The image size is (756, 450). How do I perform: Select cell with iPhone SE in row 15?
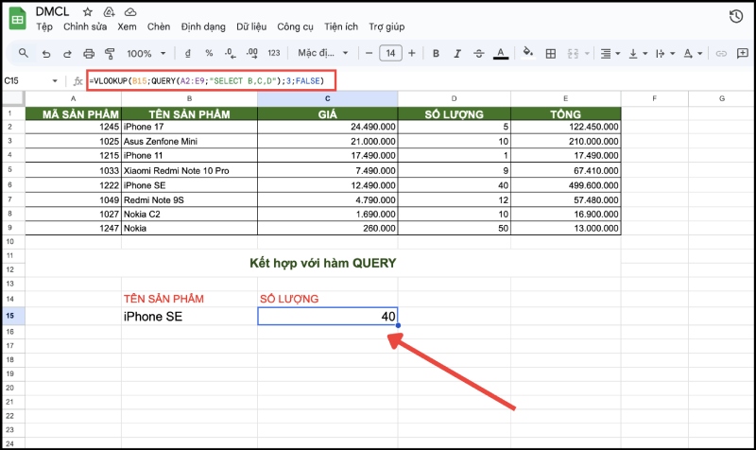190,317
